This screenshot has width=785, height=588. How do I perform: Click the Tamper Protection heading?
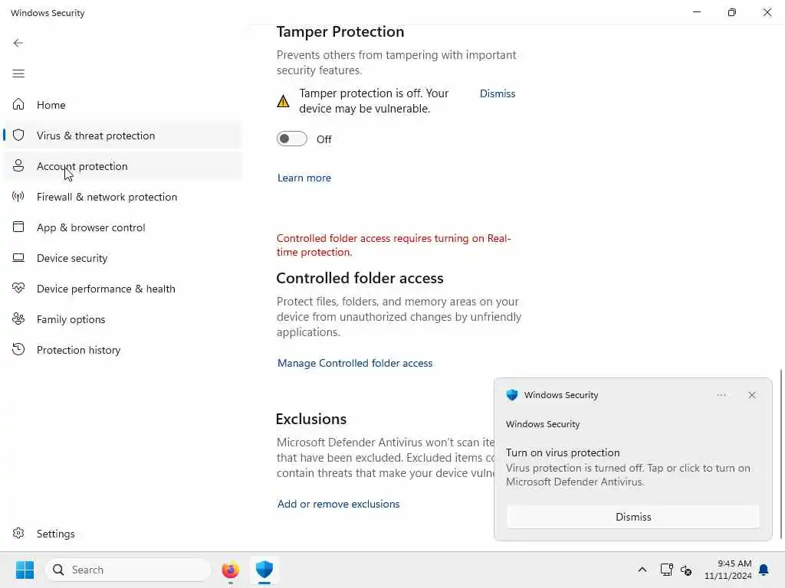click(x=340, y=31)
